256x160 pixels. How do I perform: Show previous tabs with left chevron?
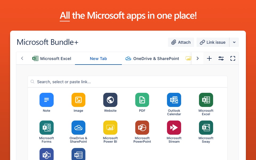point(22,58)
